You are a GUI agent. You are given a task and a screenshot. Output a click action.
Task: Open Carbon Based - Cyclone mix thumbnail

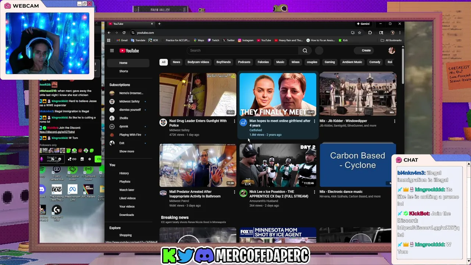357,165
